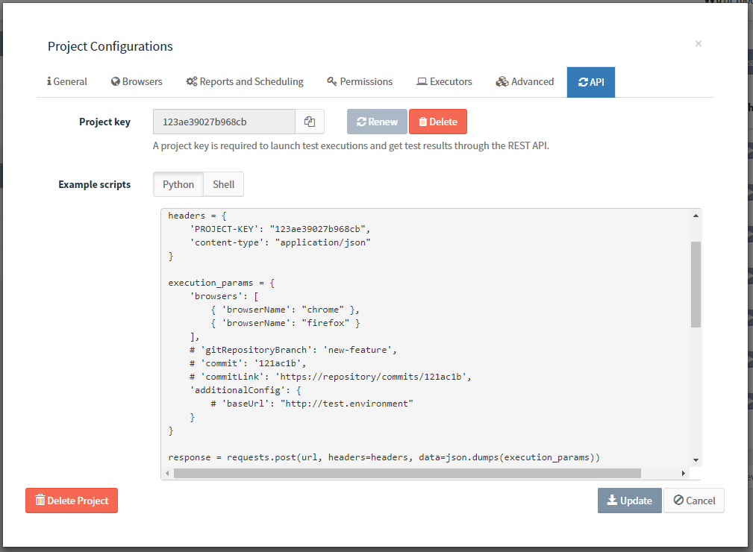The image size is (753, 552).
Task: Click the Delete Project button
Action: [72, 501]
